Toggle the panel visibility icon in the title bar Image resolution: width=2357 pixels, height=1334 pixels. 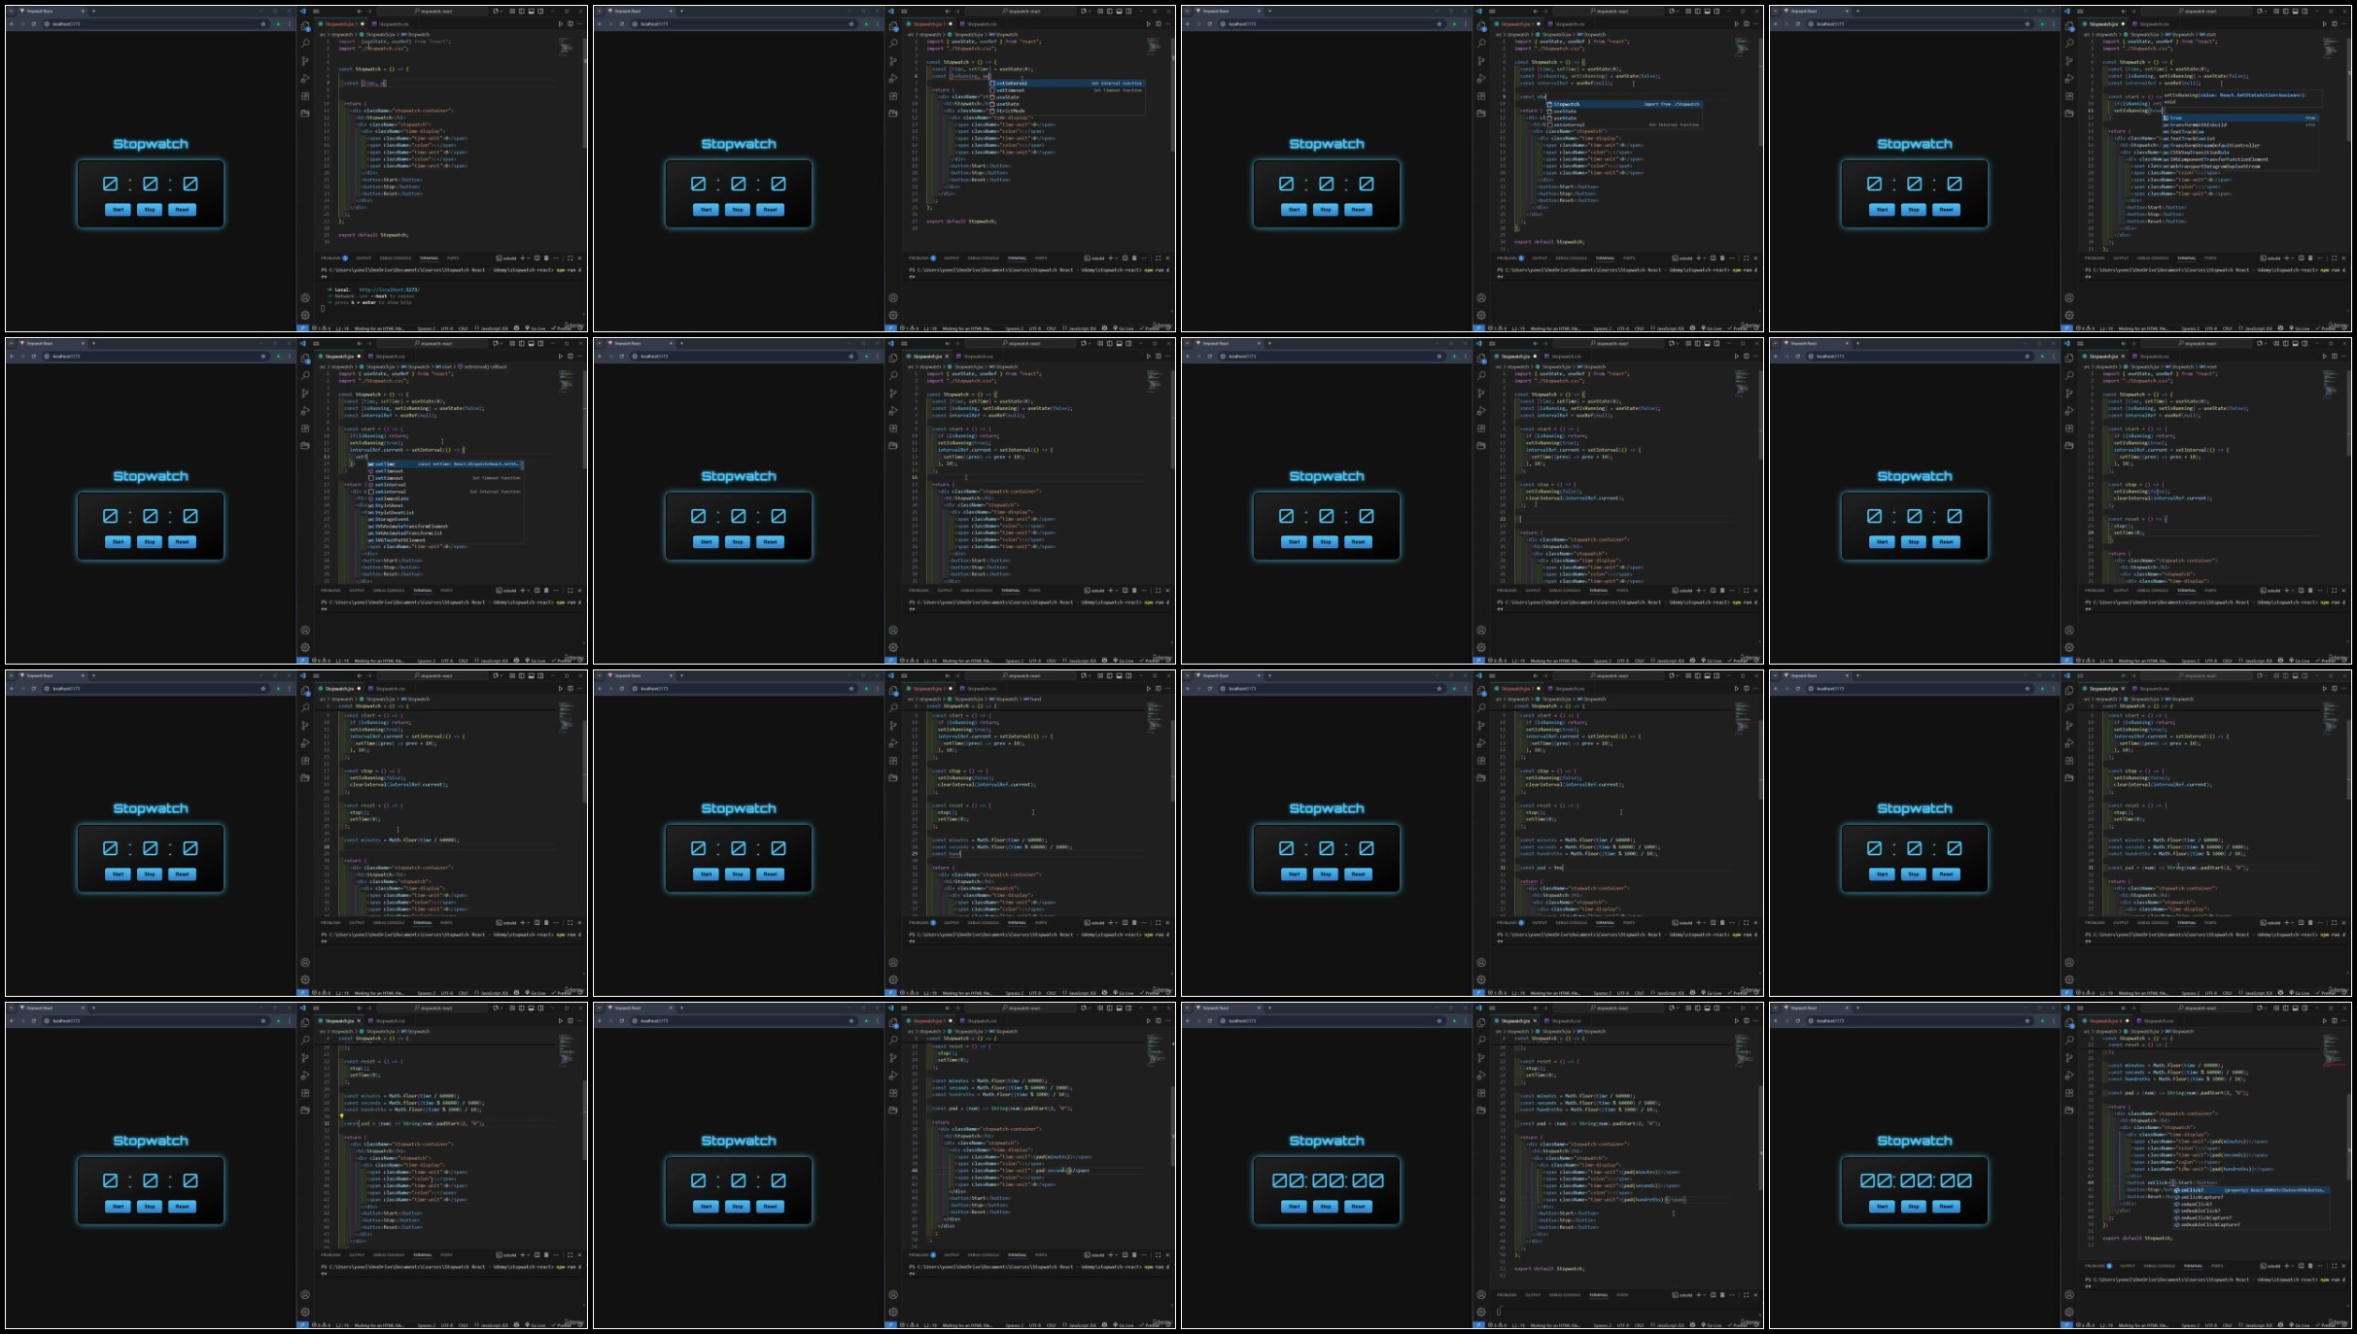point(531,11)
